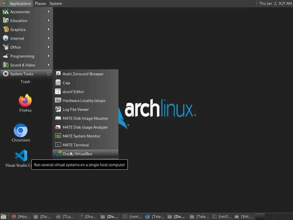This screenshot has height=220, width=293.
Task: Expand the Sound & Video submenu arrow
Action: (49, 65)
